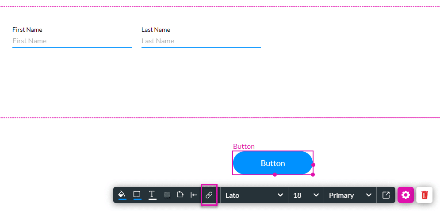Expand the Lato font dropdown
The image size is (440, 211).
pyautogui.click(x=254, y=195)
